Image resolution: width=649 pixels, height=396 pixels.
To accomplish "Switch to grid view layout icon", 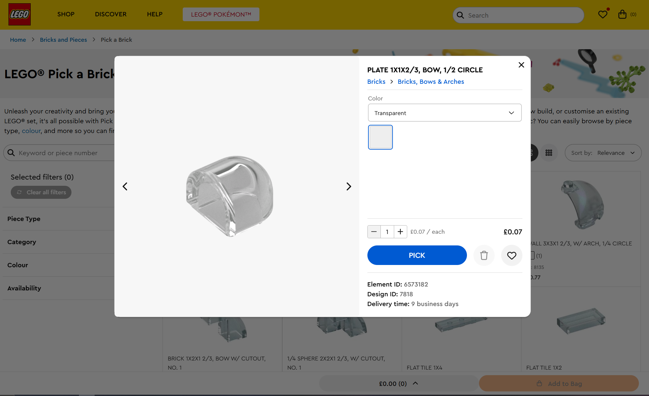I will click(x=549, y=153).
